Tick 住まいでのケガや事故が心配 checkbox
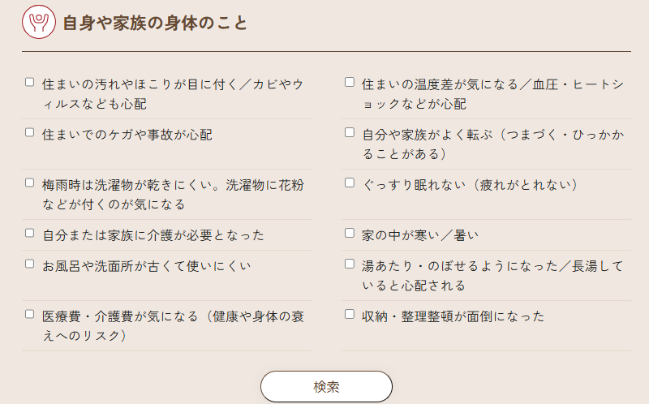 click(x=30, y=132)
